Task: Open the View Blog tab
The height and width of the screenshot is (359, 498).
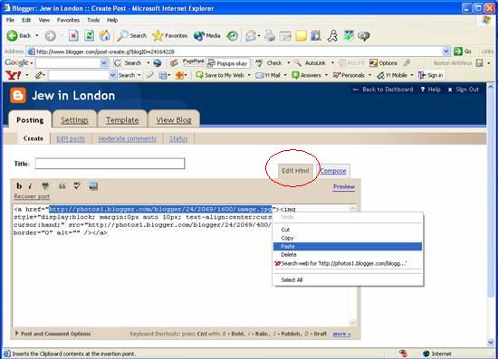Action: click(x=174, y=120)
